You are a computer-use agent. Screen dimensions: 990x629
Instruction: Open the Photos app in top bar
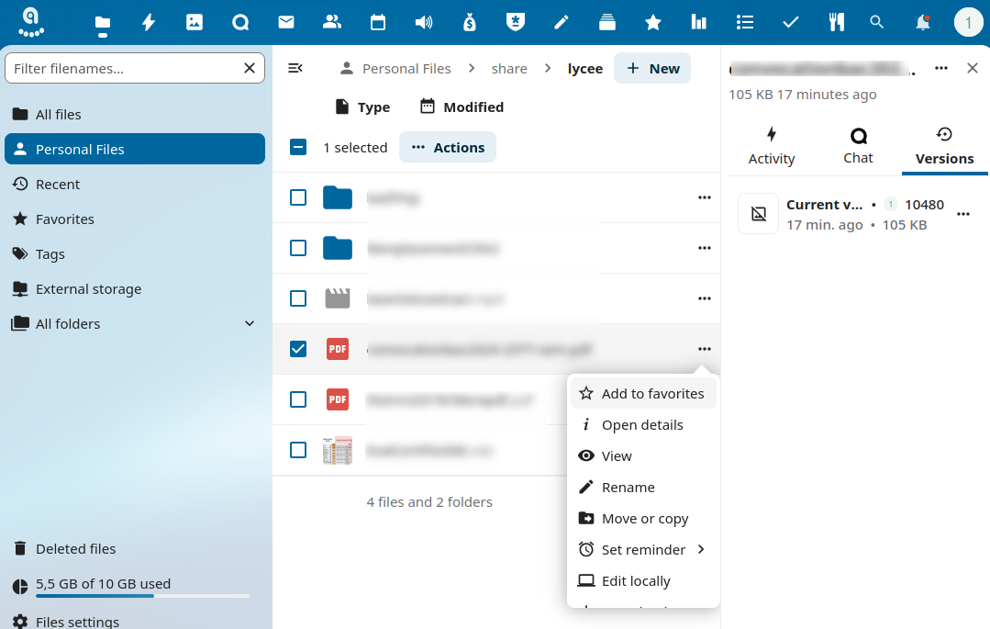[x=195, y=23]
